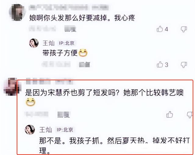Viewport: 195px width, 155px height.
Task: Open the first commenter's pixelated avatar
Action: point(17,13)
